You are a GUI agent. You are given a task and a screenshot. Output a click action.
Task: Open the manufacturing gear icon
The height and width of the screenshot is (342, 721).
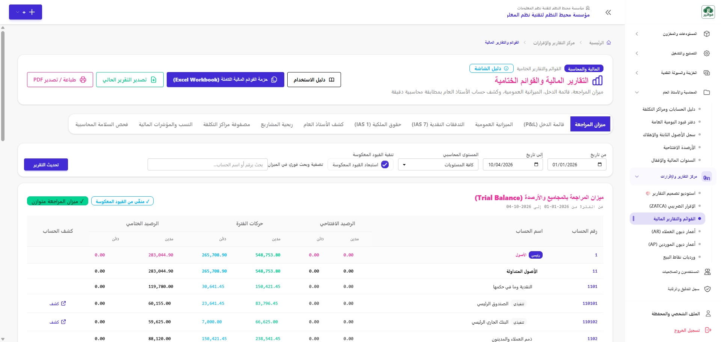click(x=707, y=53)
